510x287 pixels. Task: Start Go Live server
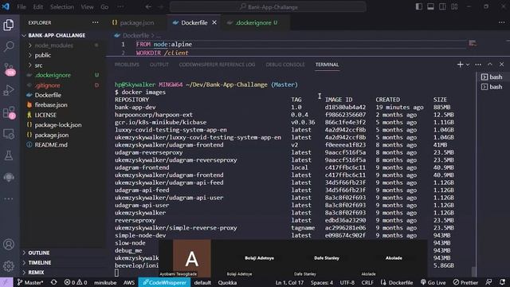[x=433, y=282]
